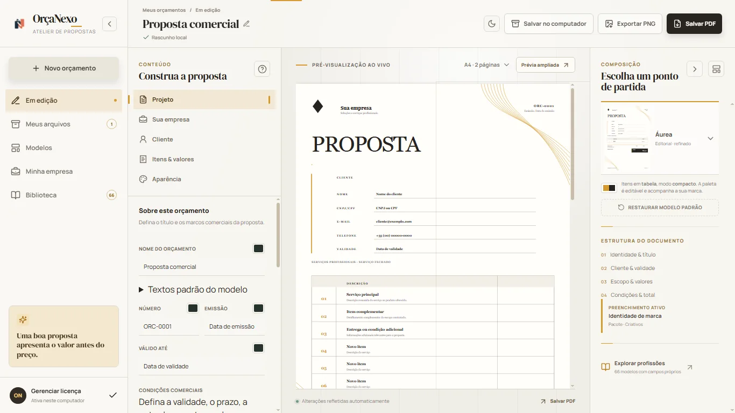
Task: Open Meus arquivos in the sidebar
Action: click(x=63, y=124)
